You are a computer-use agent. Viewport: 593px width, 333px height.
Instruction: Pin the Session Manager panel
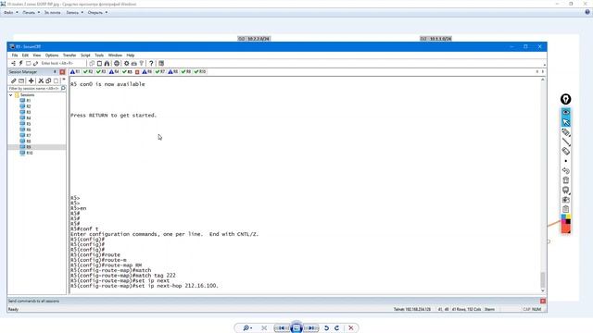coord(55,72)
